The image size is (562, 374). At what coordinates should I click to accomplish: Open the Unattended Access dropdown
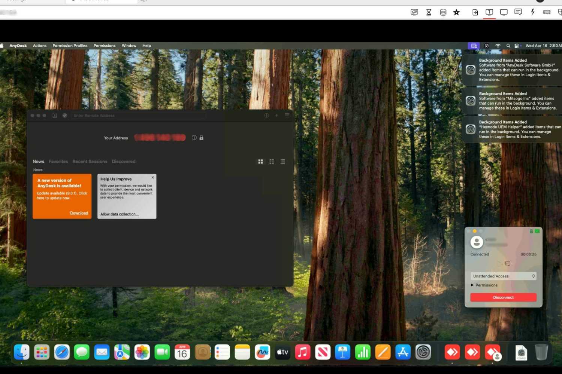tap(504, 276)
